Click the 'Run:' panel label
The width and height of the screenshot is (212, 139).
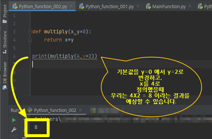[15, 110]
